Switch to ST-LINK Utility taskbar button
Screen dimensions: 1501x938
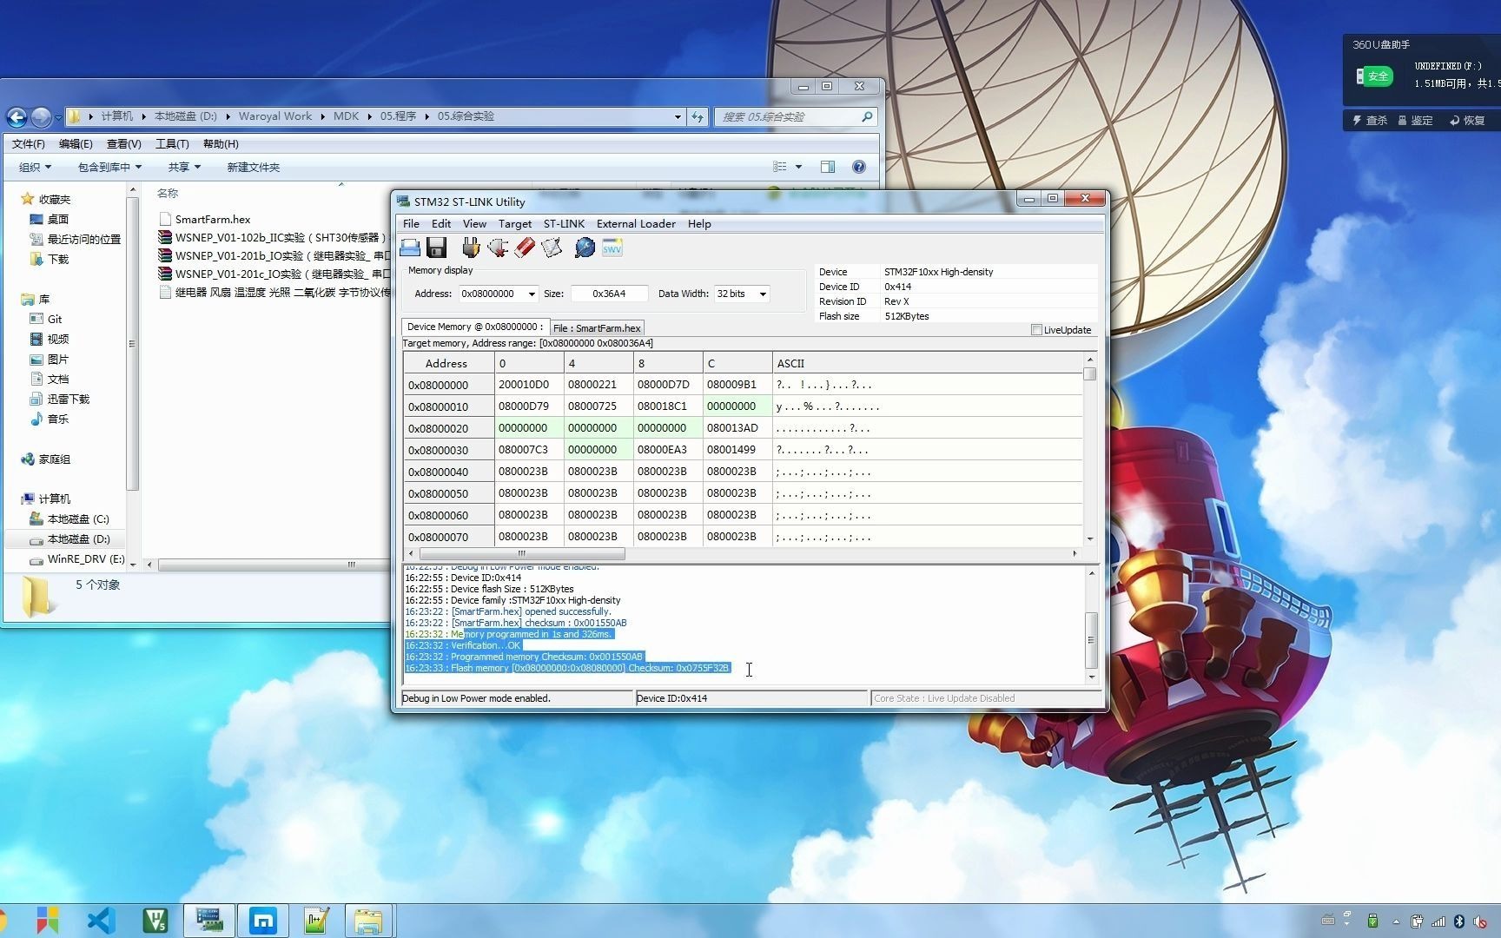pyautogui.click(x=209, y=921)
